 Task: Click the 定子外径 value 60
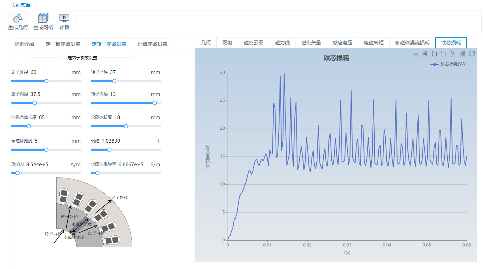coord(33,72)
